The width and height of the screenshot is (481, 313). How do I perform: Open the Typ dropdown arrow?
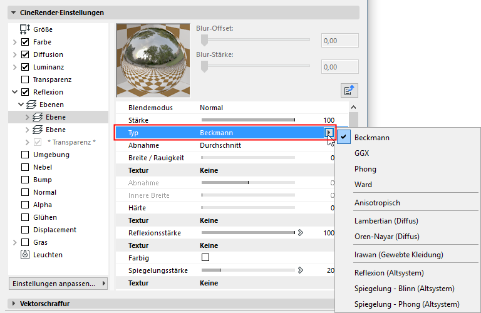[329, 133]
